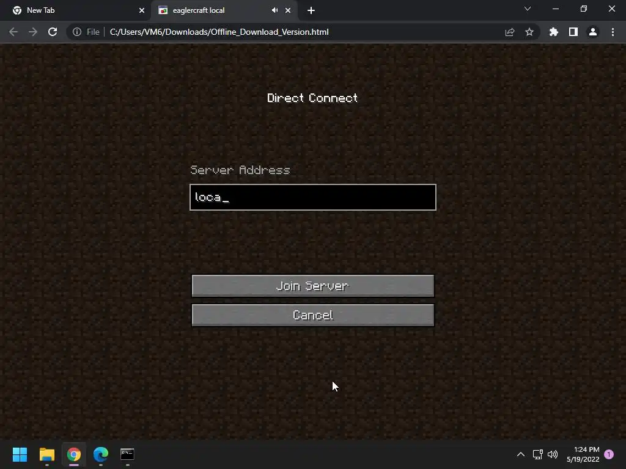626x469 pixels.
Task: Switch to the New Tab browser tab
Action: [76, 10]
